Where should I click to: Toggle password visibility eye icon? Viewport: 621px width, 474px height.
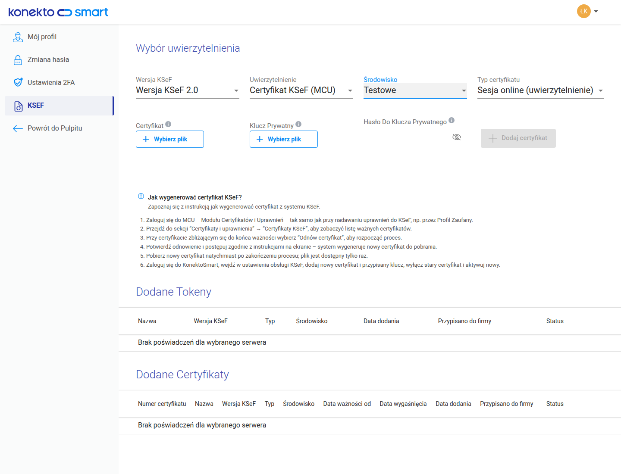click(457, 137)
